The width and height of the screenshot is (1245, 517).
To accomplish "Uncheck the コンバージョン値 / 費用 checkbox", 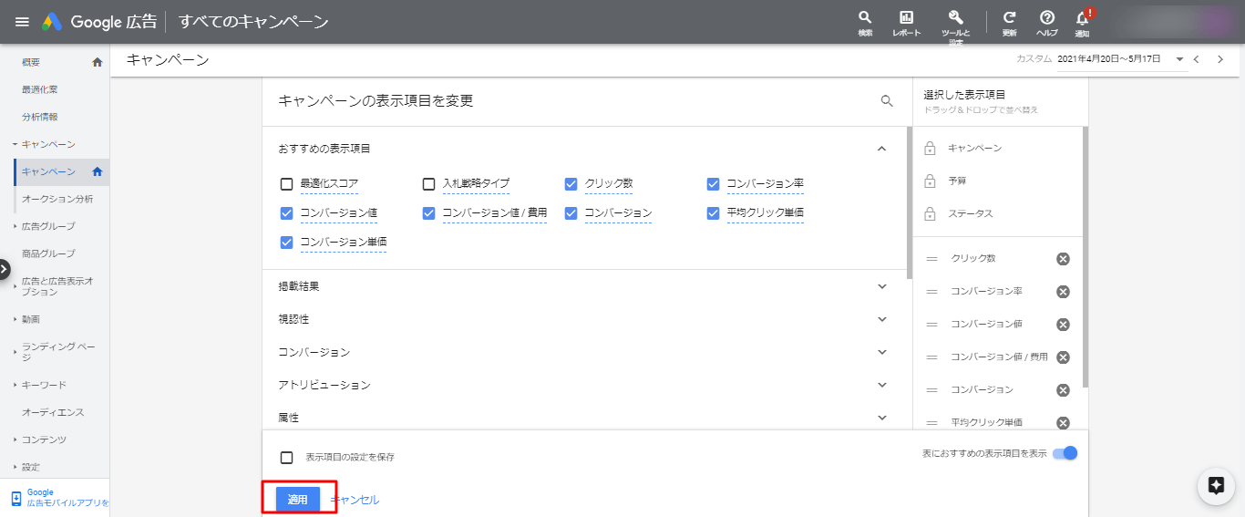I will 429,213.
